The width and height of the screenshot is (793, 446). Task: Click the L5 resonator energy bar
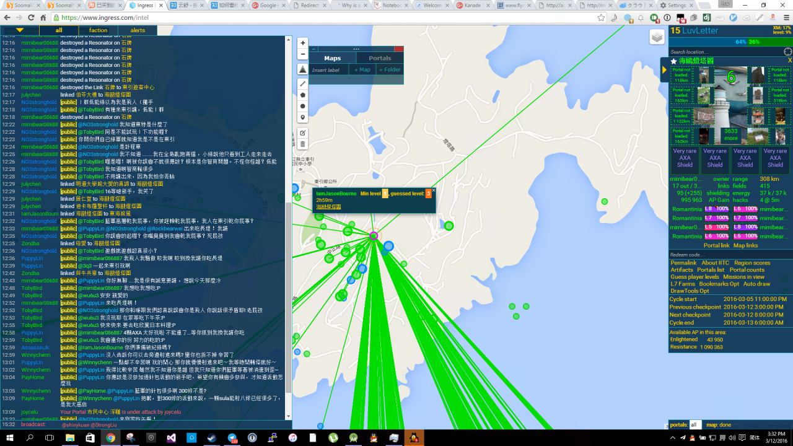click(716, 227)
